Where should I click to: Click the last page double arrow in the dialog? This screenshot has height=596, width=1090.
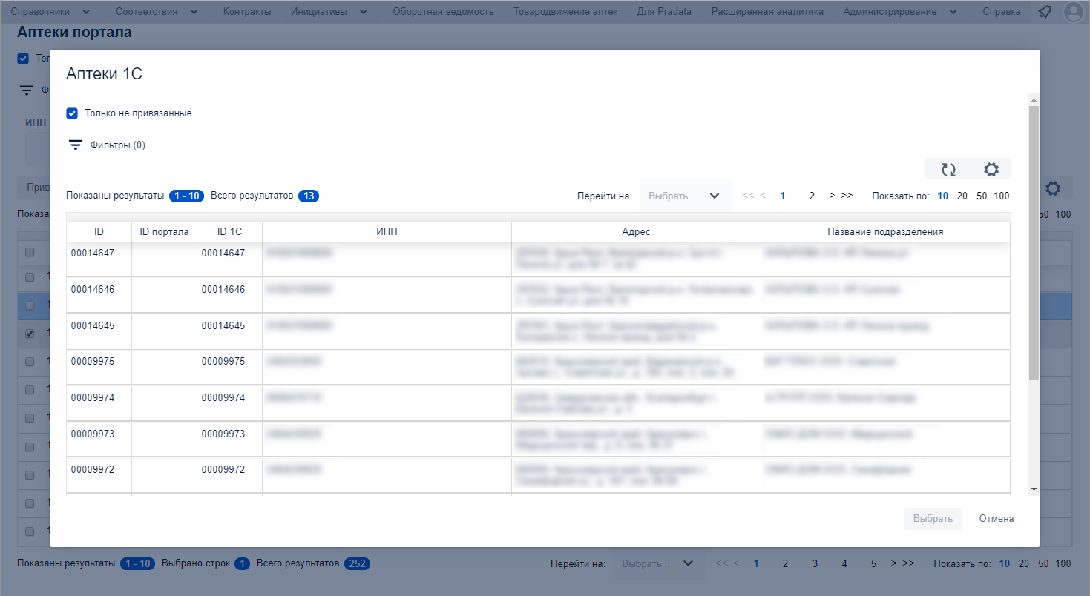point(847,196)
